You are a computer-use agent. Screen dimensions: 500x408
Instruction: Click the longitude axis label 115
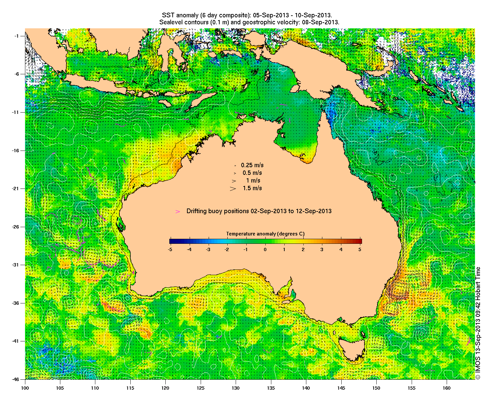pyautogui.click(x=130, y=388)
